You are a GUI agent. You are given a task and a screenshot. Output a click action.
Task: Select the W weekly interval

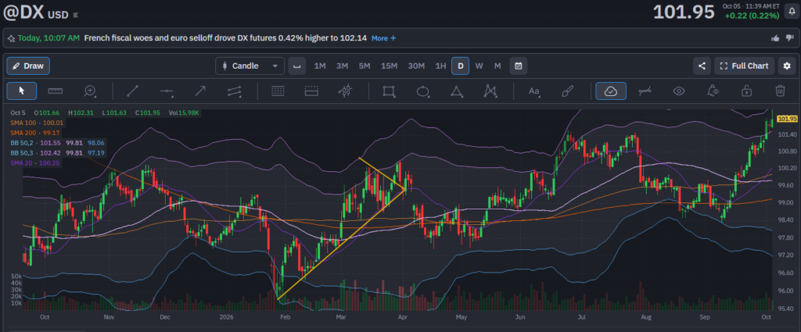coord(480,66)
